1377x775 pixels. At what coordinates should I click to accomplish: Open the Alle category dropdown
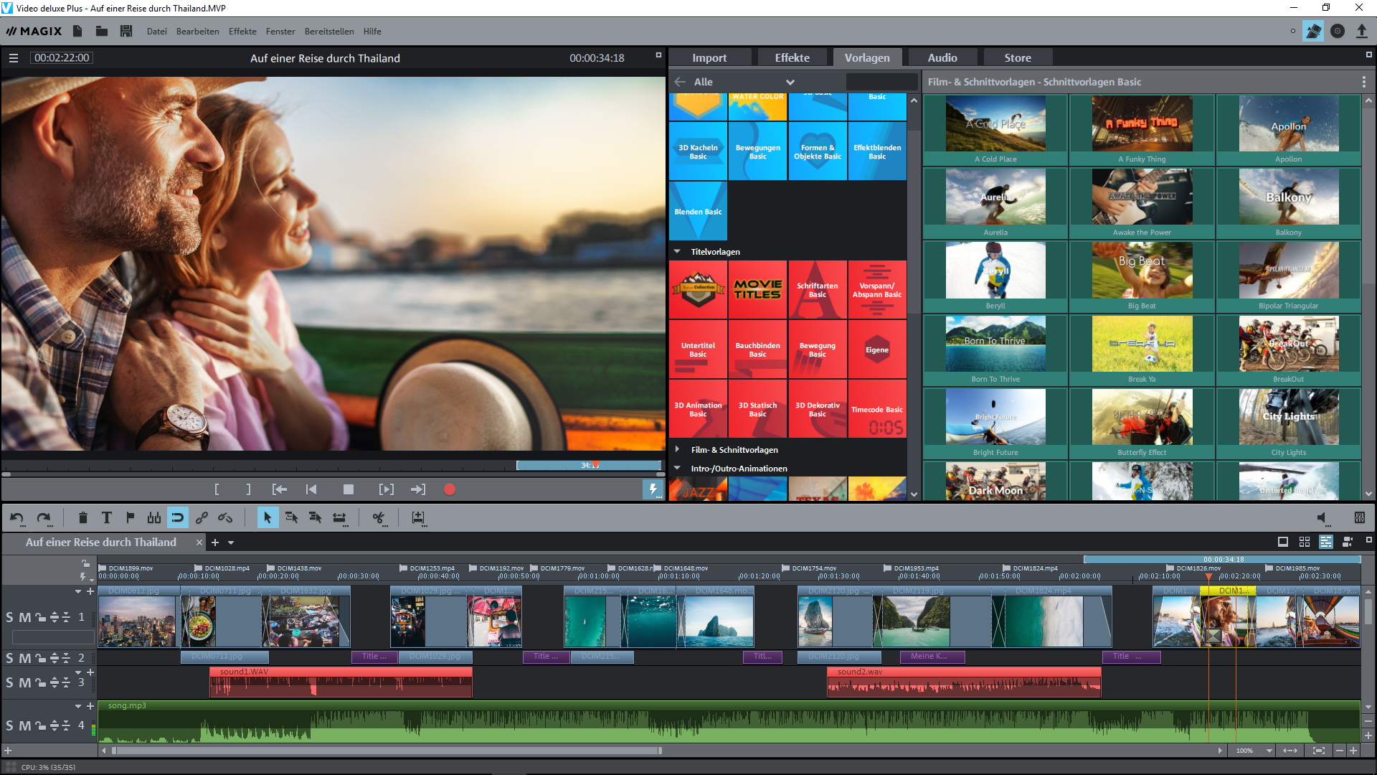click(x=789, y=82)
